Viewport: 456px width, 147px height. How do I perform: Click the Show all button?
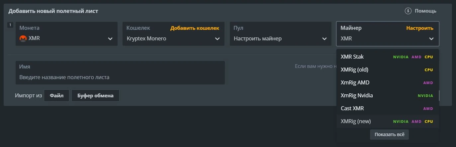pos(389,134)
